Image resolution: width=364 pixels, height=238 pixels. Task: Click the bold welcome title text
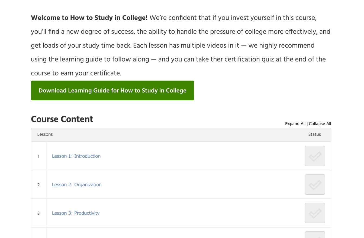(89, 18)
